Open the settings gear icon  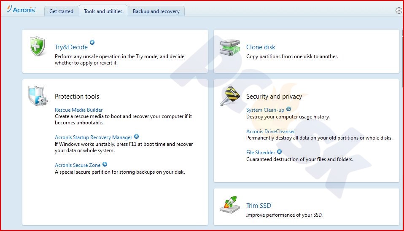(399, 10)
